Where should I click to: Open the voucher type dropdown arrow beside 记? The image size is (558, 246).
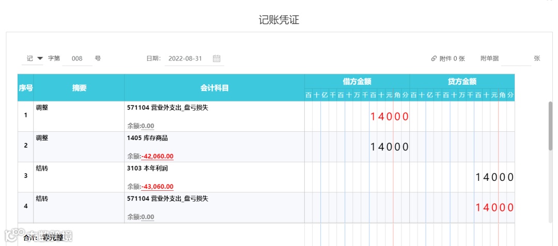40,58
